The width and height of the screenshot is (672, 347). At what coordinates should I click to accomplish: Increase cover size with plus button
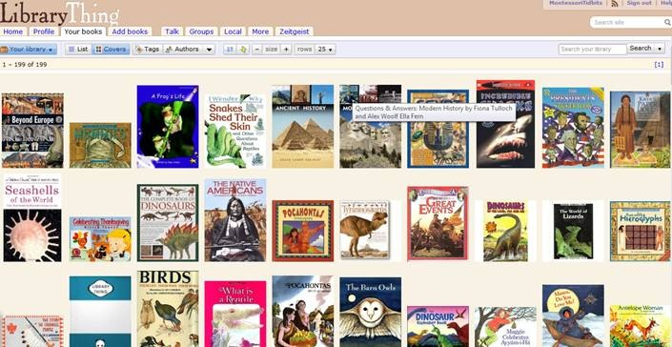coord(286,50)
